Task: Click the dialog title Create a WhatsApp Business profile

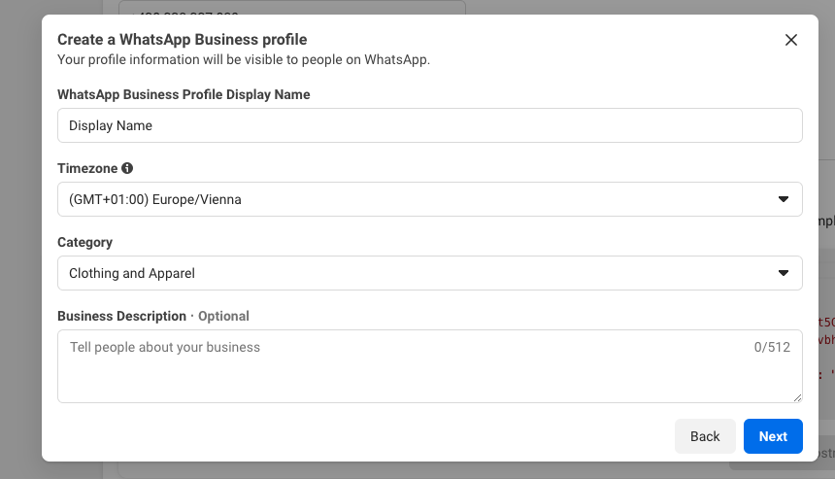Action: pos(182,40)
